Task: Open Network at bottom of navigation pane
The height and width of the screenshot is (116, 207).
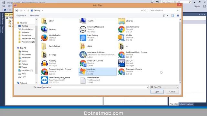Action: [23, 83]
